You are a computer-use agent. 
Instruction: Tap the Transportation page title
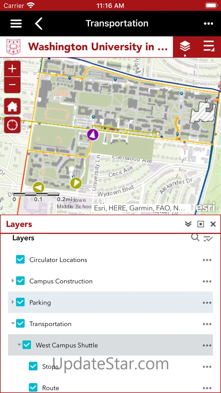click(117, 23)
